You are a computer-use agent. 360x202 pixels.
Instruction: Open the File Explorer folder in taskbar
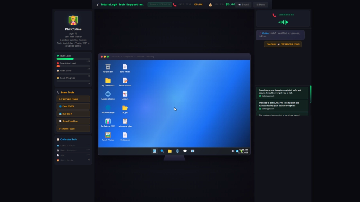170,151
